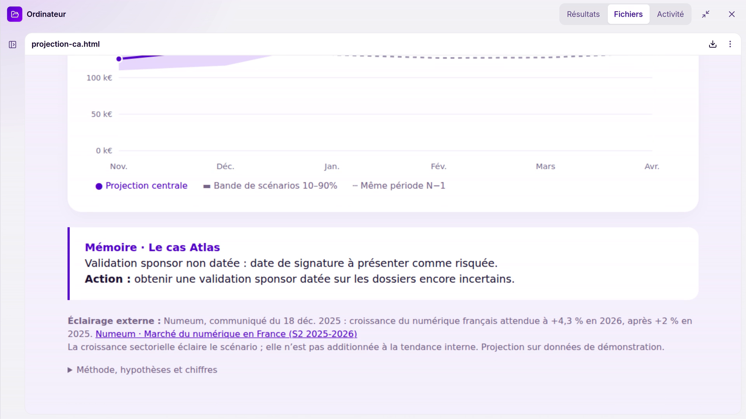The height and width of the screenshot is (419, 746).
Task: Download the projection-ca.html file
Action: pyautogui.click(x=713, y=44)
